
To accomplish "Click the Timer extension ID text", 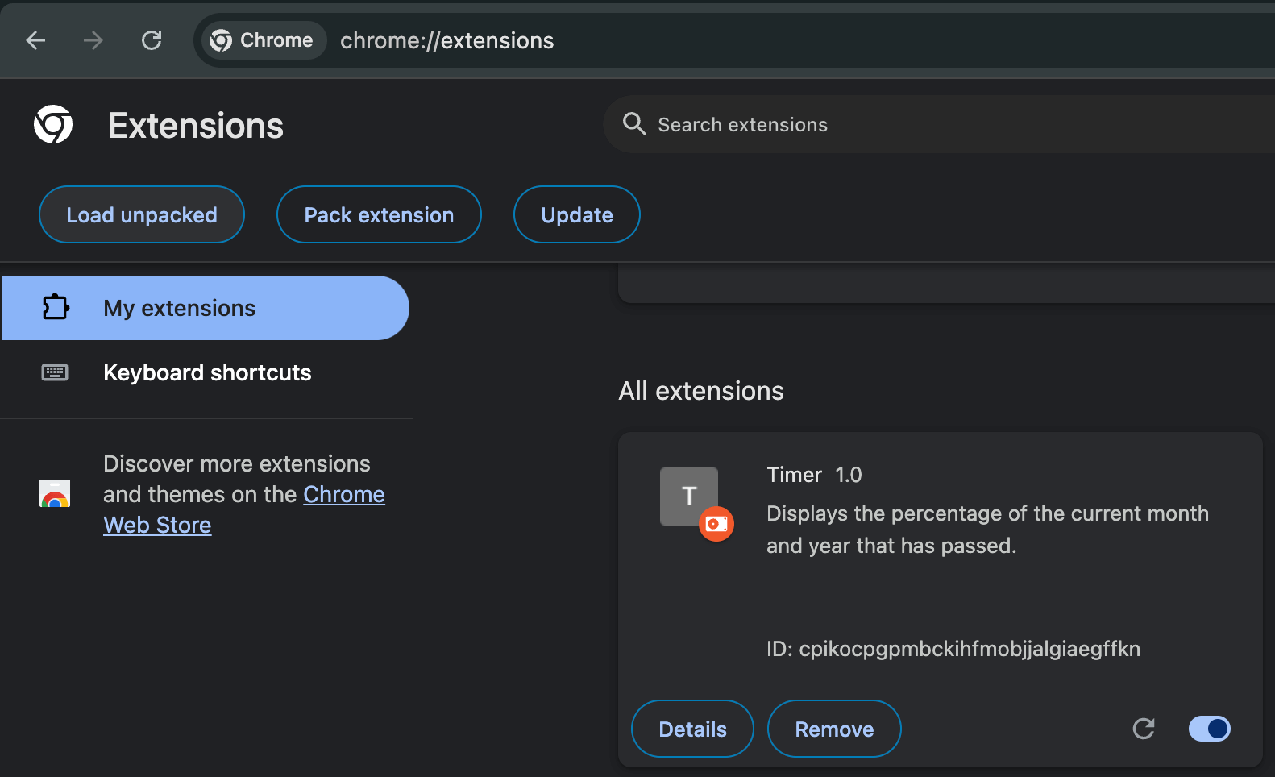I will [953, 649].
